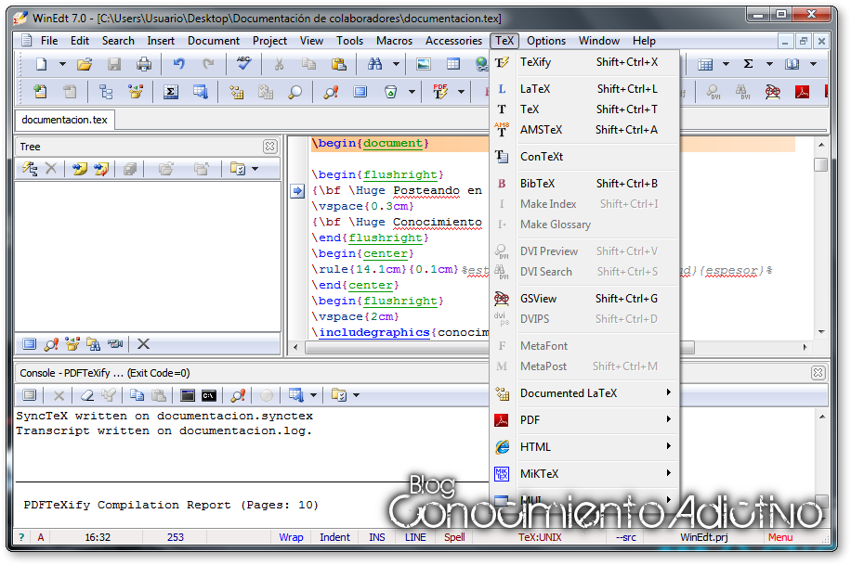Image resolution: width=851 pixels, height=565 pixels.
Task: Choose GSView from the TeX menu
Action: click(584, 299)
